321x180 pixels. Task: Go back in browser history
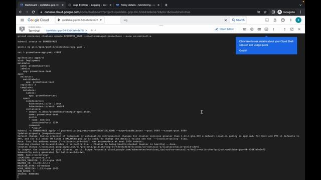[21, 12]
